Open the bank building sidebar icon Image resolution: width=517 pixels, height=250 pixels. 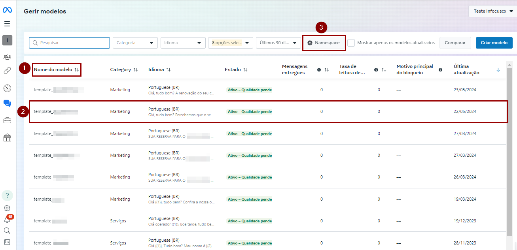pyautogui.click(x=7, y=137)
